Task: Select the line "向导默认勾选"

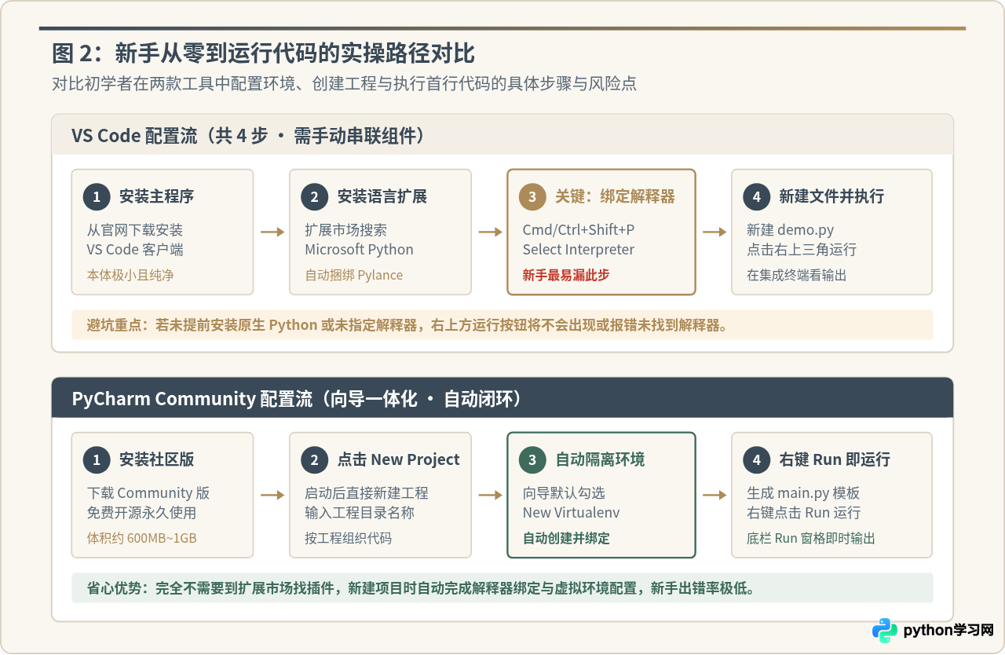Action: pyautogui.click(x=564, y=493)
